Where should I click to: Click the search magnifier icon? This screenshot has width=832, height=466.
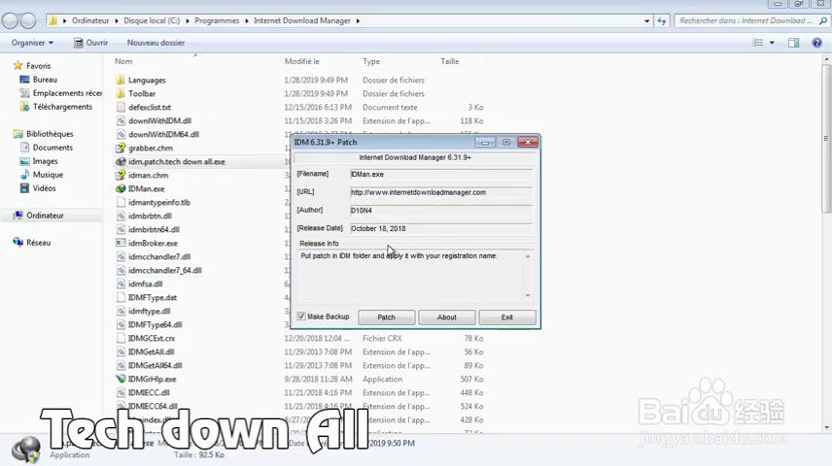[823, 20]
